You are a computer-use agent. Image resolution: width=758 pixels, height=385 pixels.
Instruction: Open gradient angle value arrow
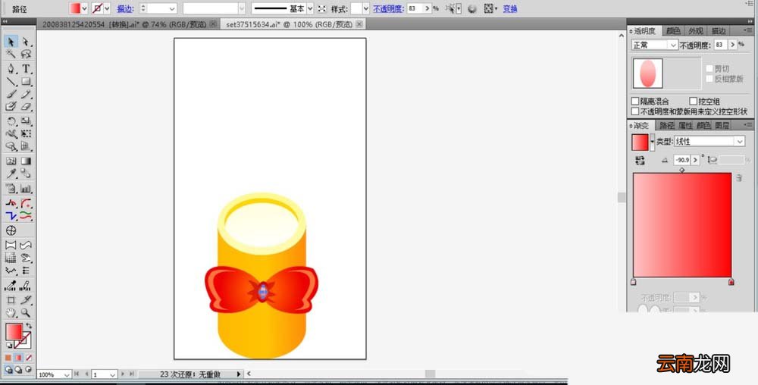pyautogui.click(x=695, y=160)
